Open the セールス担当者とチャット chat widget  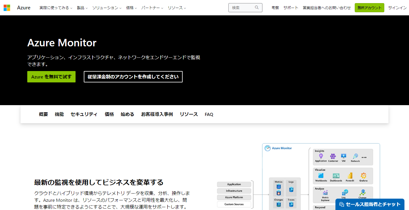(370, 204)
